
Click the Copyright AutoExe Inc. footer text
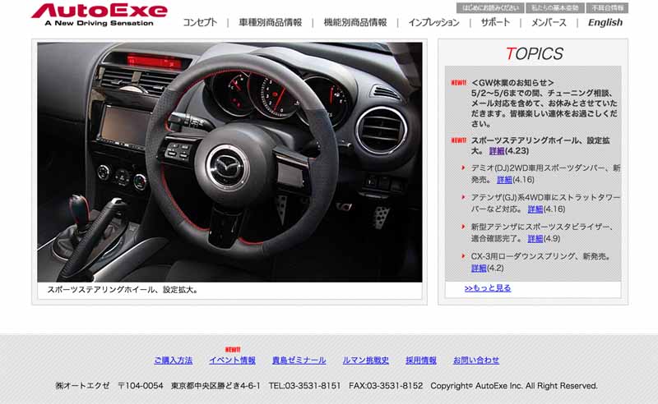coord(514,386)
